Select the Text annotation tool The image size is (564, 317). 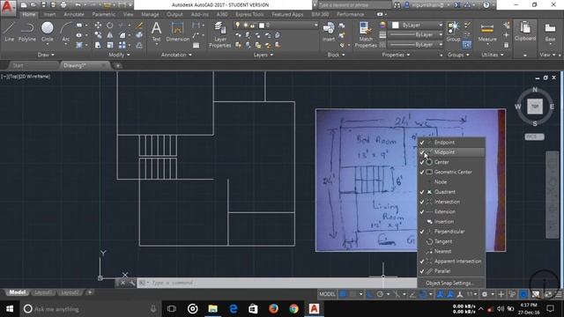(x=156, y=32)
